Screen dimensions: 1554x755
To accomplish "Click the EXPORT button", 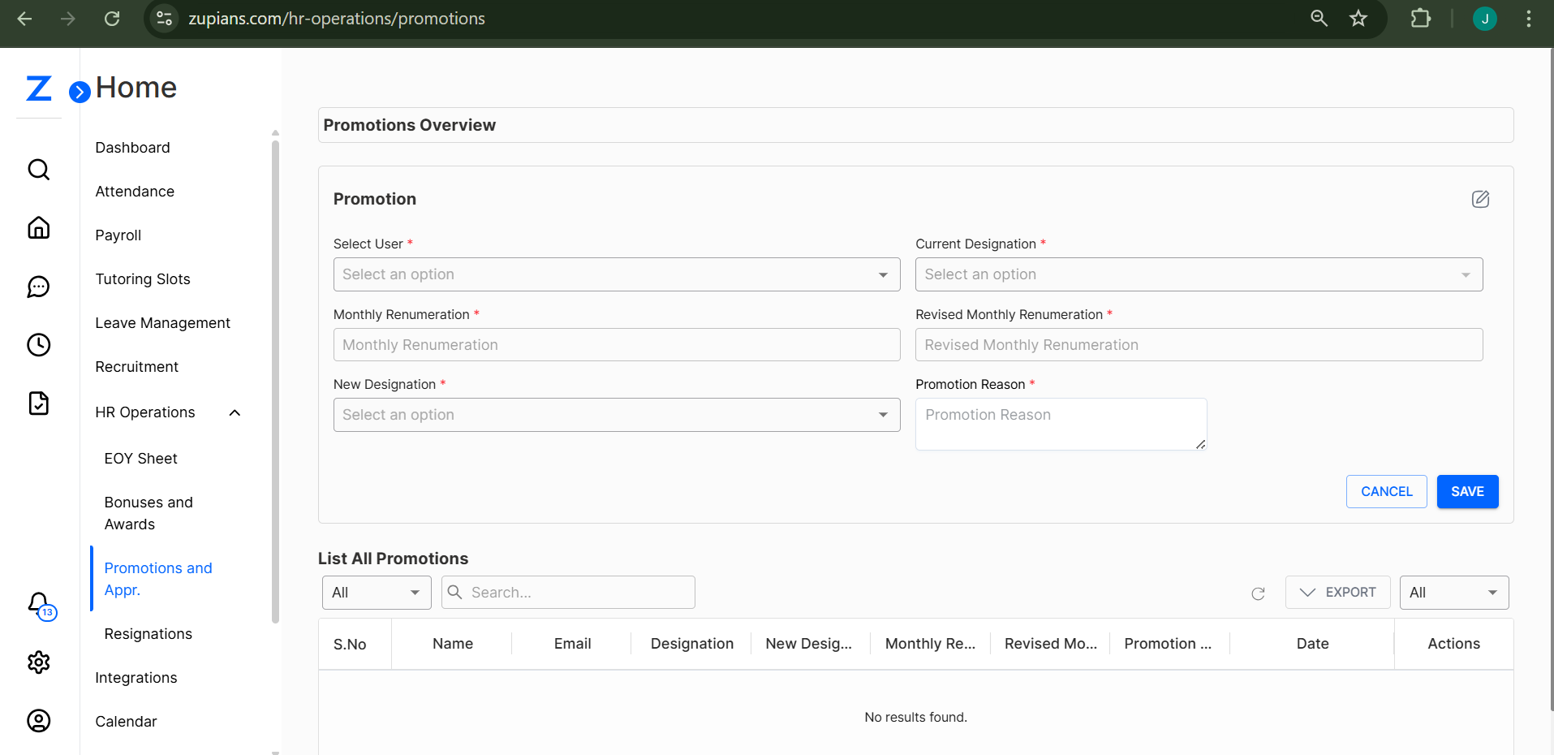I will [x=1337, y=592].
